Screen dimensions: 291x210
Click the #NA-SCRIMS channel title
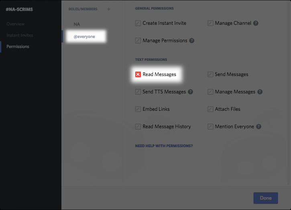click(19, 9)
